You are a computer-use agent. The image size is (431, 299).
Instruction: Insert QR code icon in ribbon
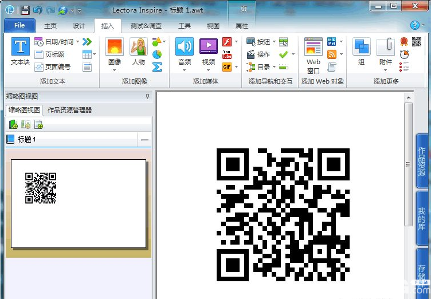click(417, 42)
